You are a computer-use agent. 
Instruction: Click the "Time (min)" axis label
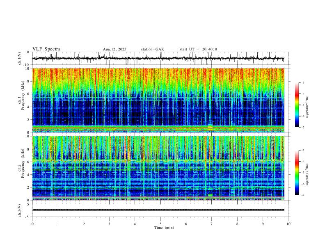164,228
